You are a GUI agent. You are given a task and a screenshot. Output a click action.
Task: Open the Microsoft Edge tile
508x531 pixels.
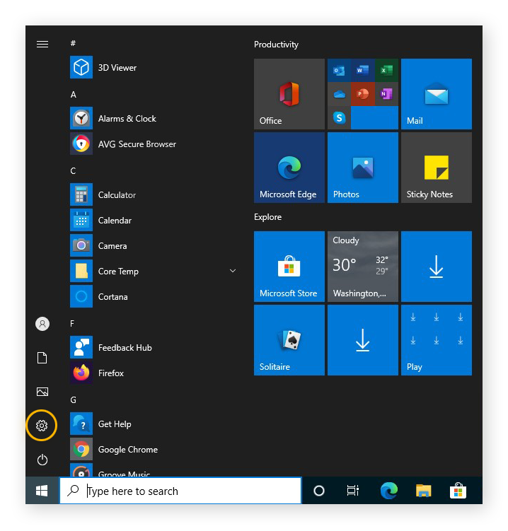tap(289, 168)
